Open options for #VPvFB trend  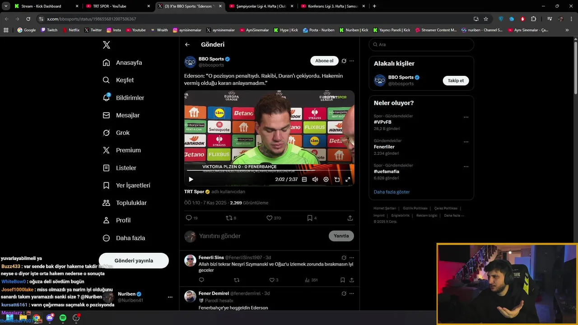(x=466, y=117)
